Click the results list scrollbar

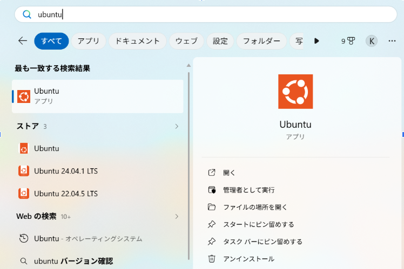(188, 166)
